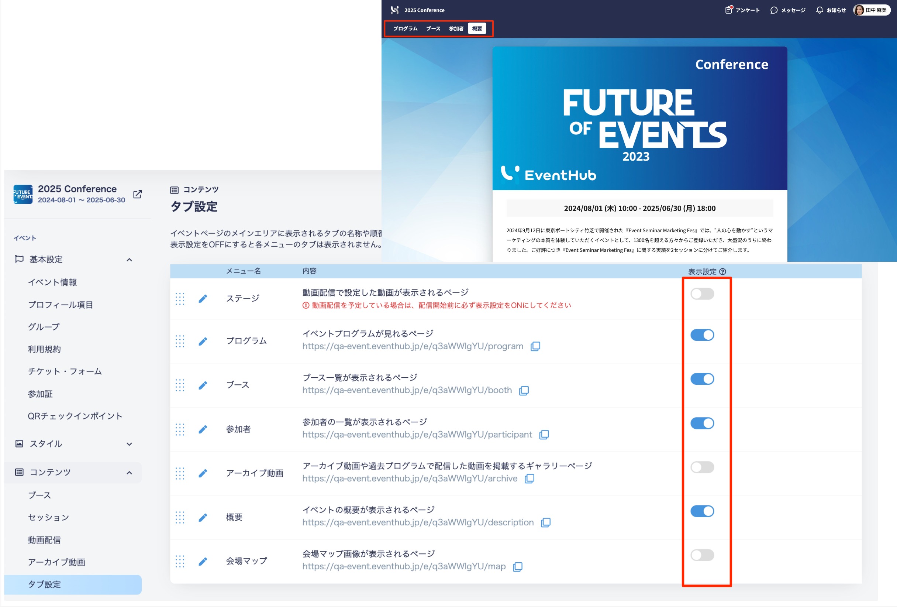The height and width of the screenshot is (607, 897).
Task: Click drag handle of プログラム row
Action: coord(180,341)
